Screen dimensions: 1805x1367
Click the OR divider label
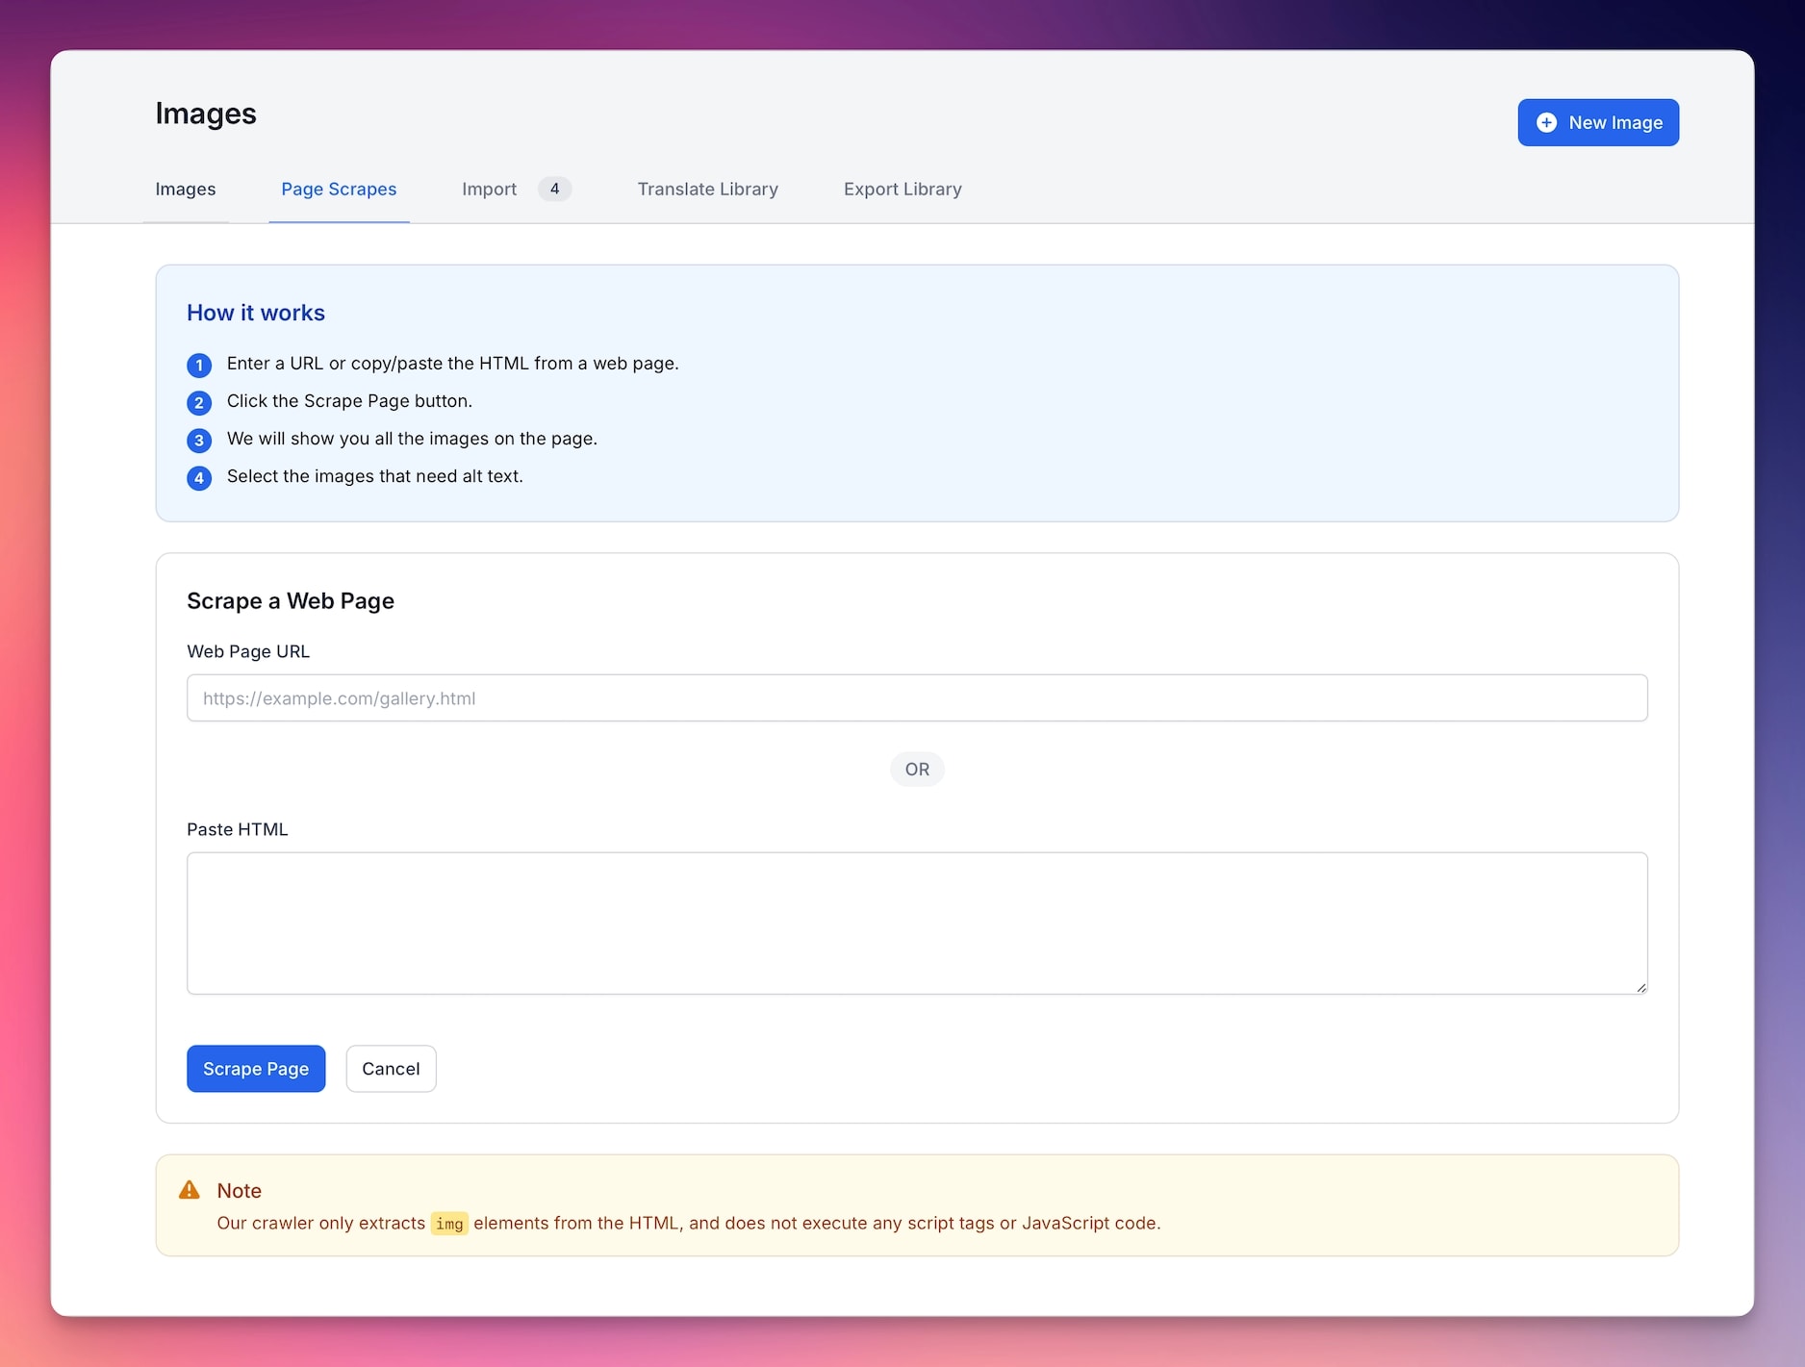917,770
